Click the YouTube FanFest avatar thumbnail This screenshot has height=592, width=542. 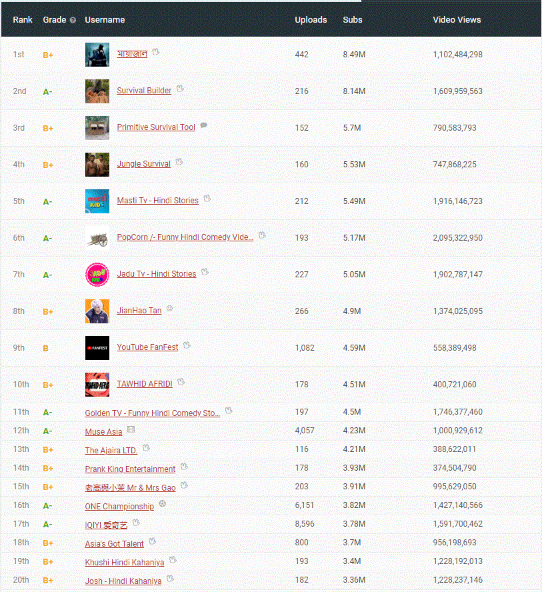(x=97, y=347)
